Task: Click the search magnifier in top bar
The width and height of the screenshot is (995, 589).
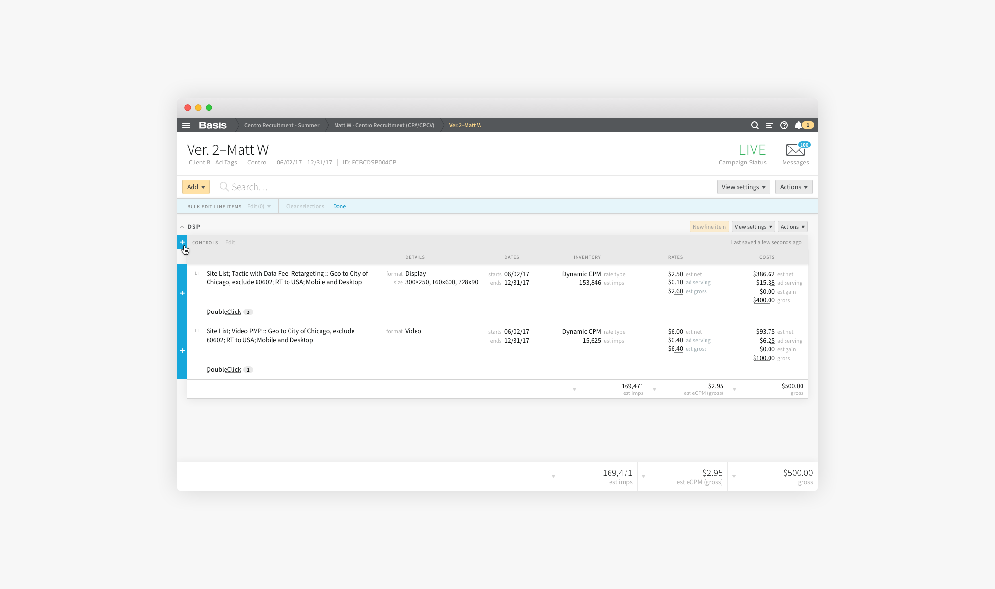Action: point(754,125)
